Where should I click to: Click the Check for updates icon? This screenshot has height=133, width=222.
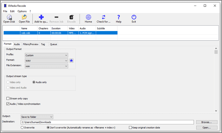coord(103,17)
